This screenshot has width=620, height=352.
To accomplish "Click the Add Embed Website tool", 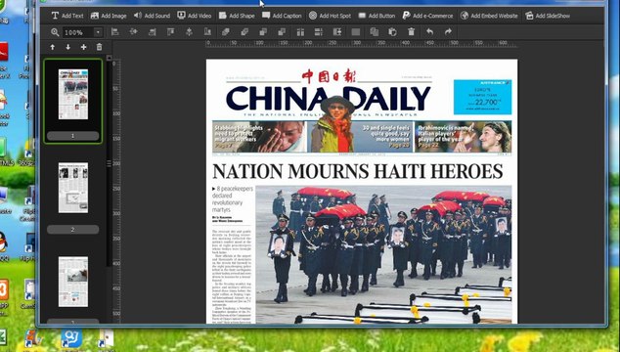I will click(x=489, y=16).
